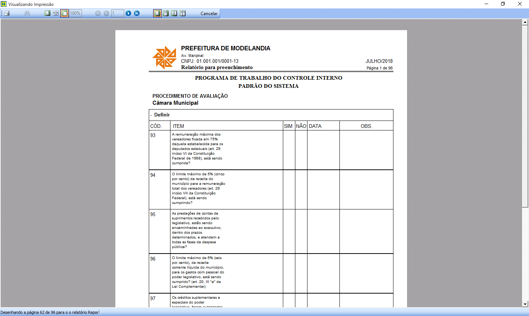The height and width of the screenshot is (316, 529).
Task: Click the 100% zoom percentage field
Action: point(76,13)
